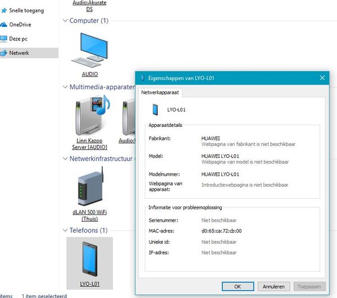Viewport: 337px width, 298px height.
Task: Click the phone icon in the properties dialog title bar
Action: (142, 78)
